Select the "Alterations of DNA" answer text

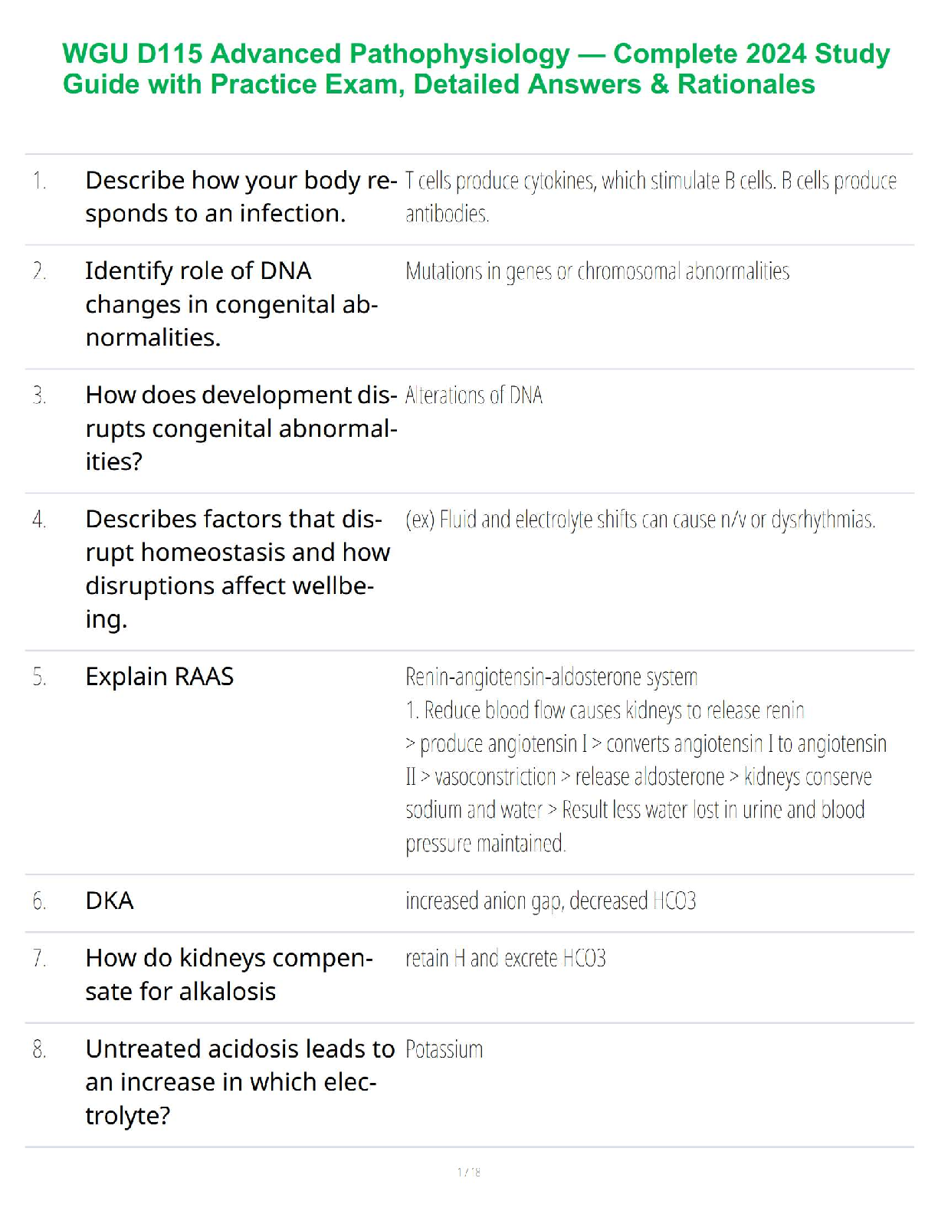(474, 395)
